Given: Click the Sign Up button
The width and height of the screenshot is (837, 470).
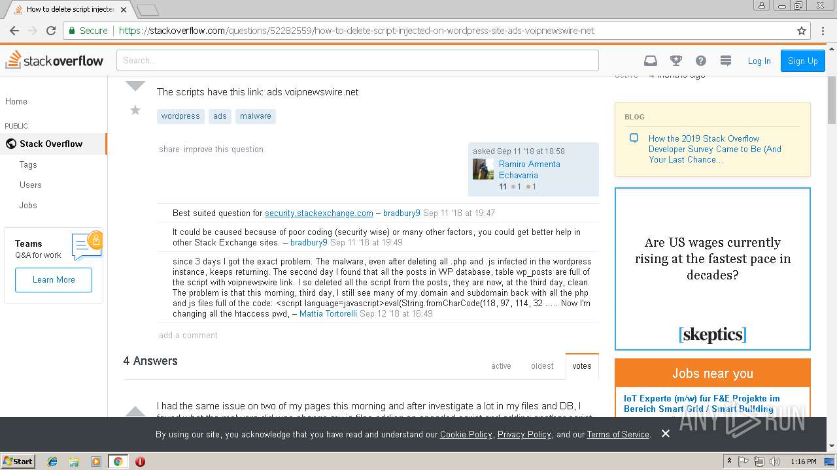Looking at the screenshot, I should [803, 61].
